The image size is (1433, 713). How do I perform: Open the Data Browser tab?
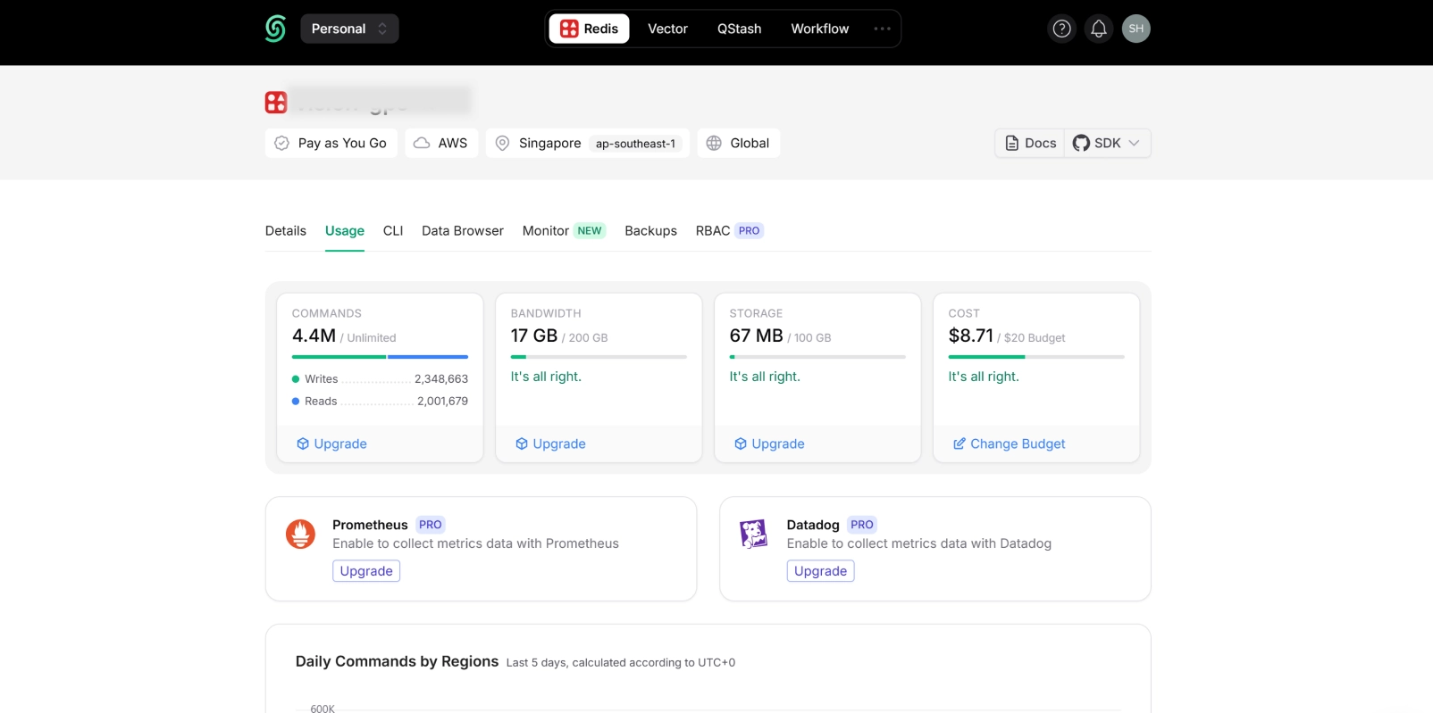463,230
